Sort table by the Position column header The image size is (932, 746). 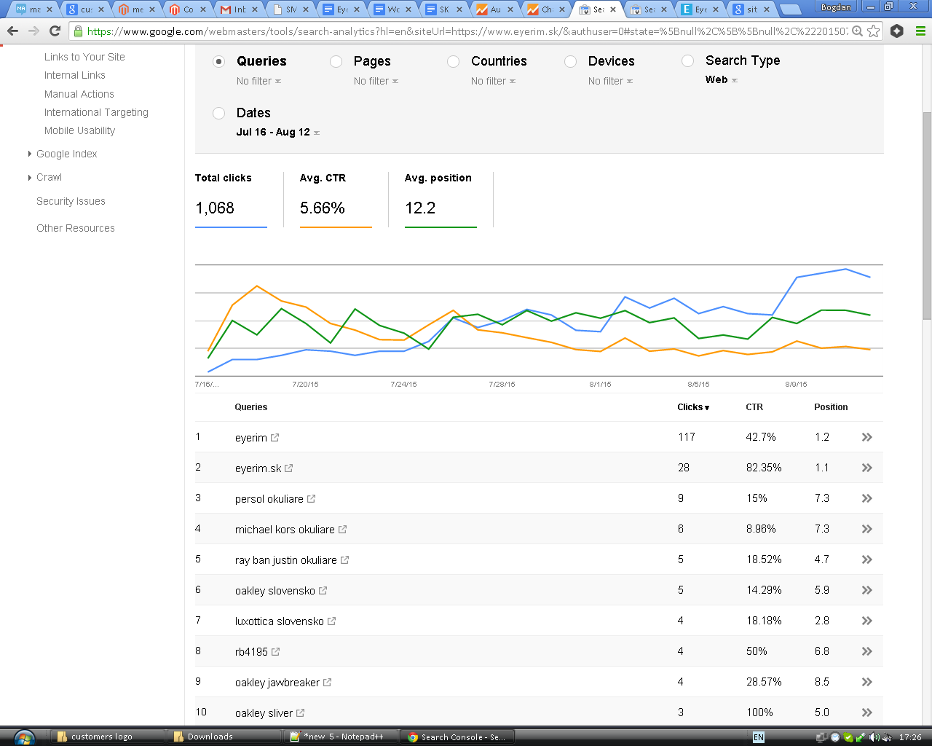(x=831, y=407)
